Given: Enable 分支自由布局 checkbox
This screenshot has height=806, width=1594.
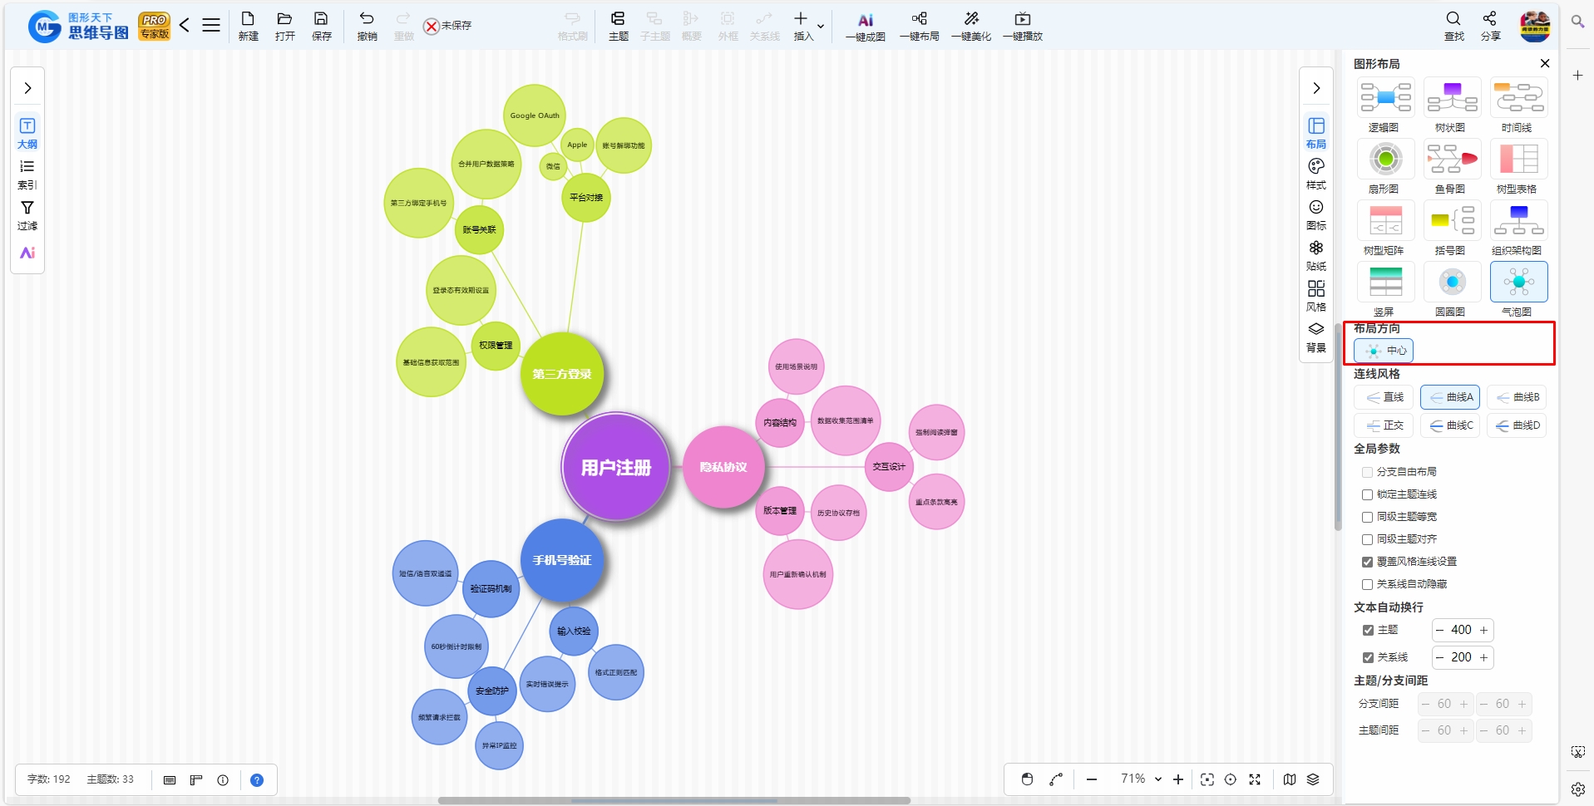Looking at the screenshot, I should point(1367,472).
